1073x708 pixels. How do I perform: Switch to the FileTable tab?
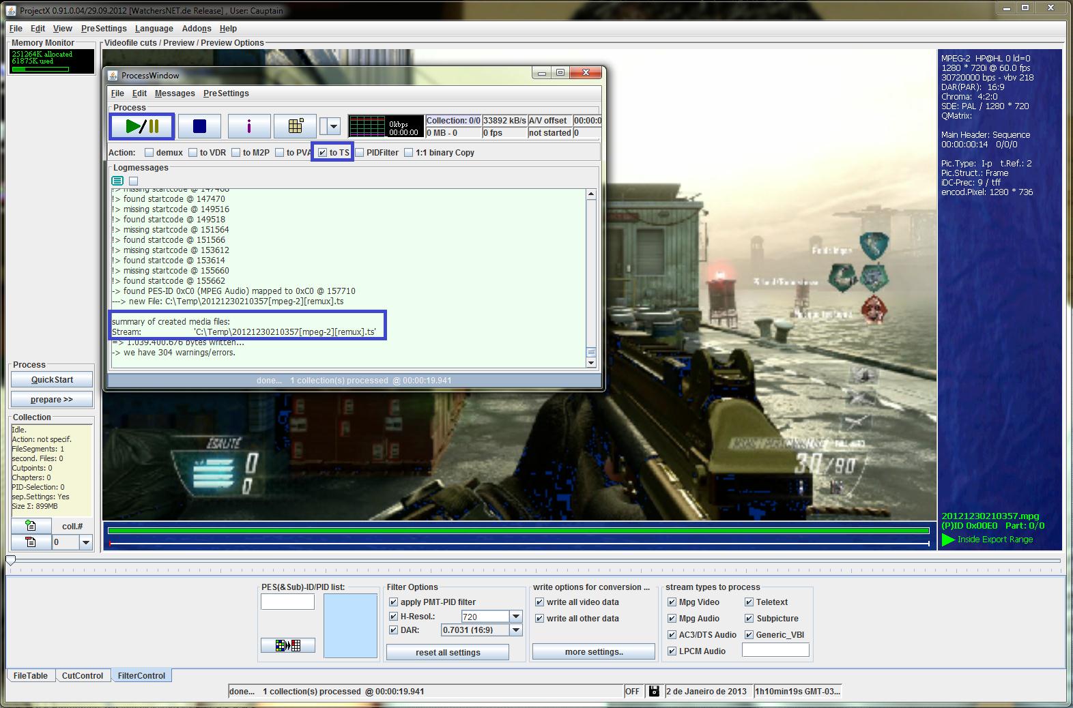(31, 676)
